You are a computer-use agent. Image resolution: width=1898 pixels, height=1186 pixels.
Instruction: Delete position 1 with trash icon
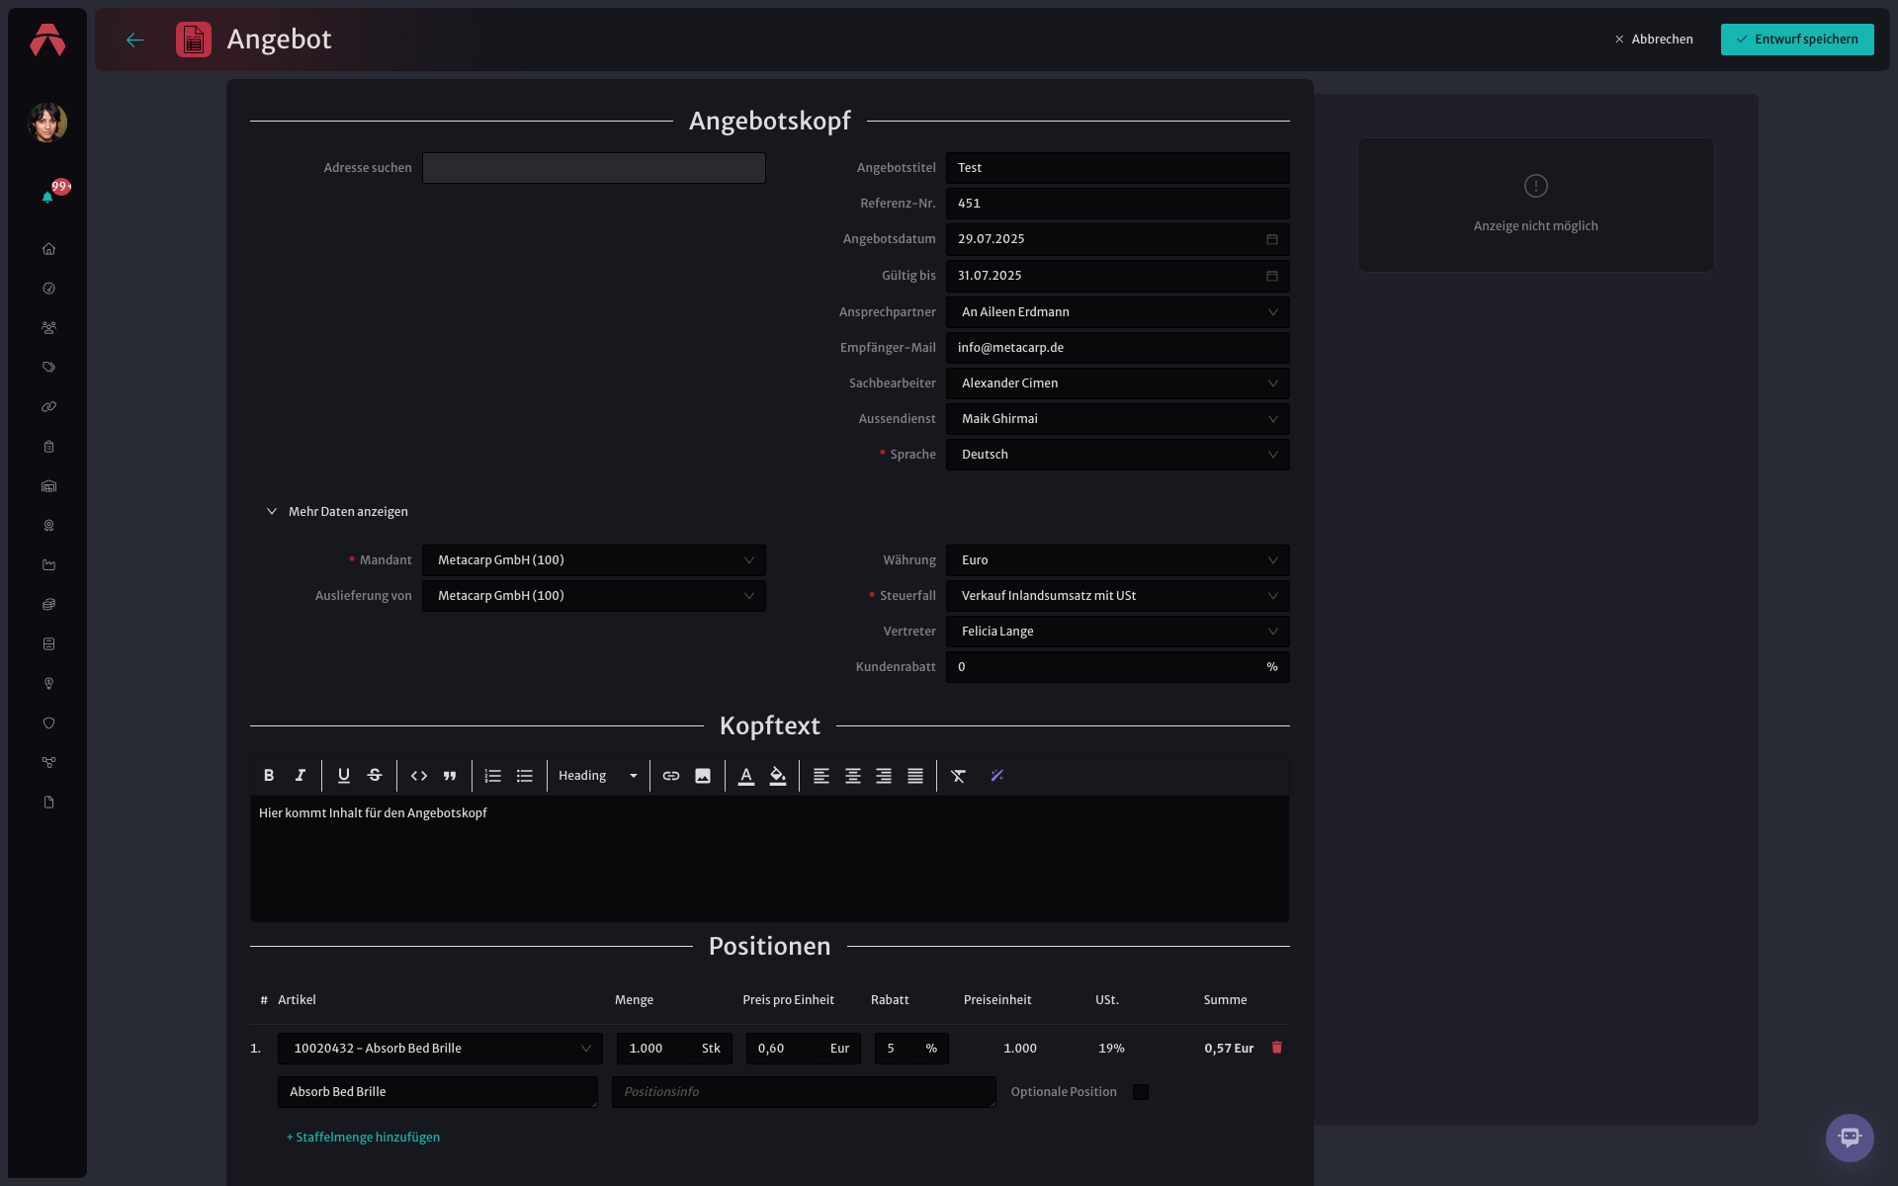coord(1276,1048)
